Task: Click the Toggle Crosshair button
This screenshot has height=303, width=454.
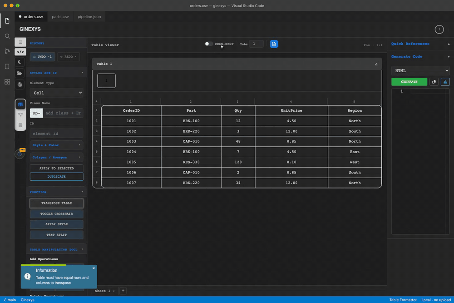Action: pos(56,214)
